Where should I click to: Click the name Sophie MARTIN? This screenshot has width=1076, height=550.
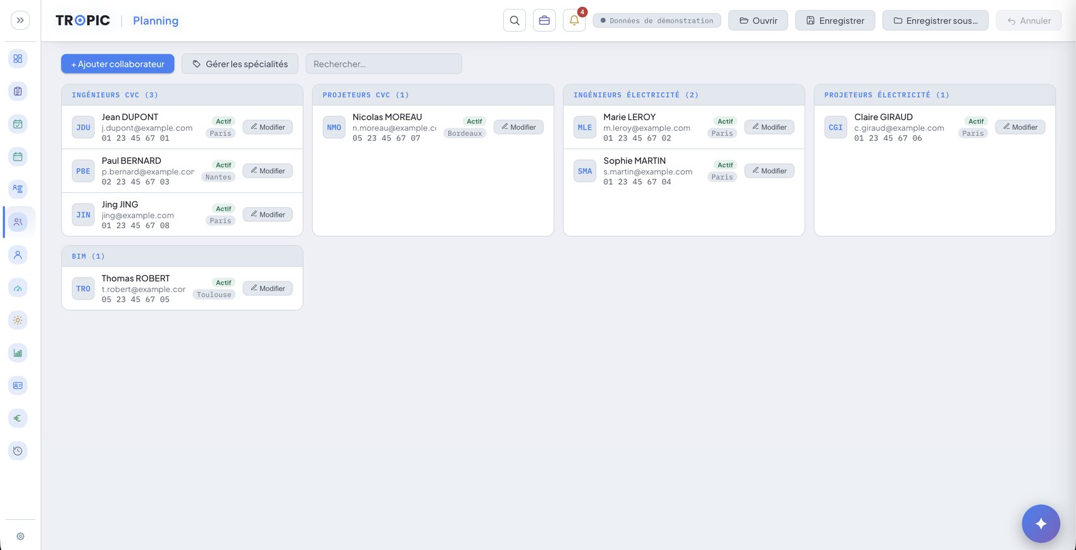634,161
